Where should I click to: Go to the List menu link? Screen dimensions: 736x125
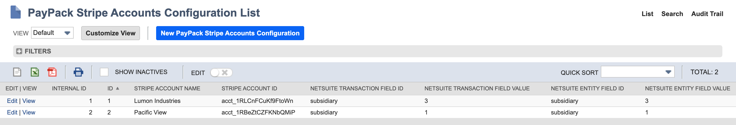click(647, 14)
